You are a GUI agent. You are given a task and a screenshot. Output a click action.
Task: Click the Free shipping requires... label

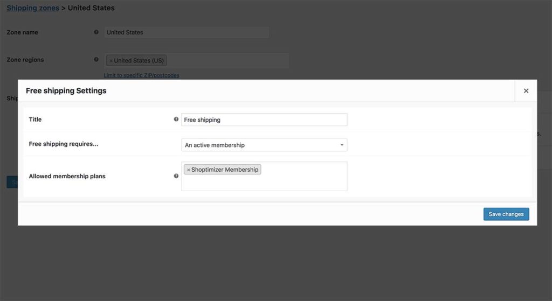click(64, 144)
